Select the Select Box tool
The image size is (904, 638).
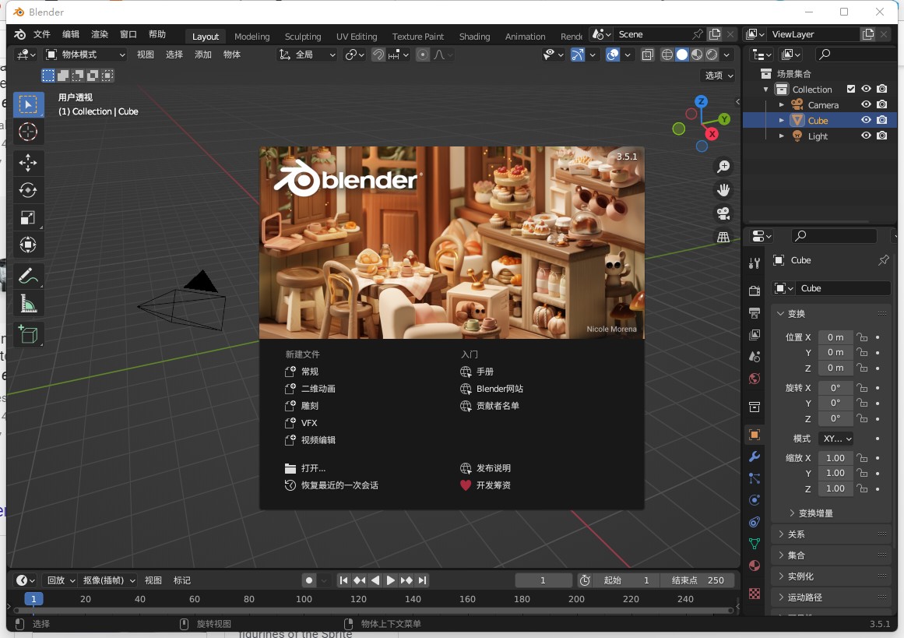pos(28,105)
